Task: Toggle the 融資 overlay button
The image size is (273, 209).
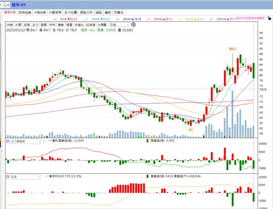Action: [x=44, y=25]
